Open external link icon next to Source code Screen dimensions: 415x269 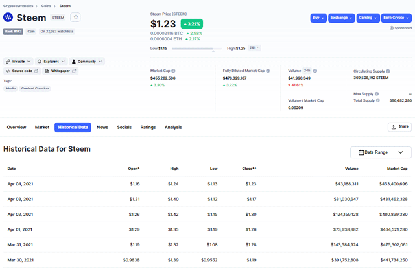coord(36,71)
